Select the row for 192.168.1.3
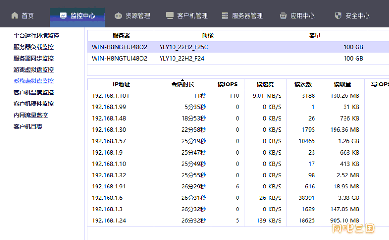389x240 pixels. [x=238, y=209]
